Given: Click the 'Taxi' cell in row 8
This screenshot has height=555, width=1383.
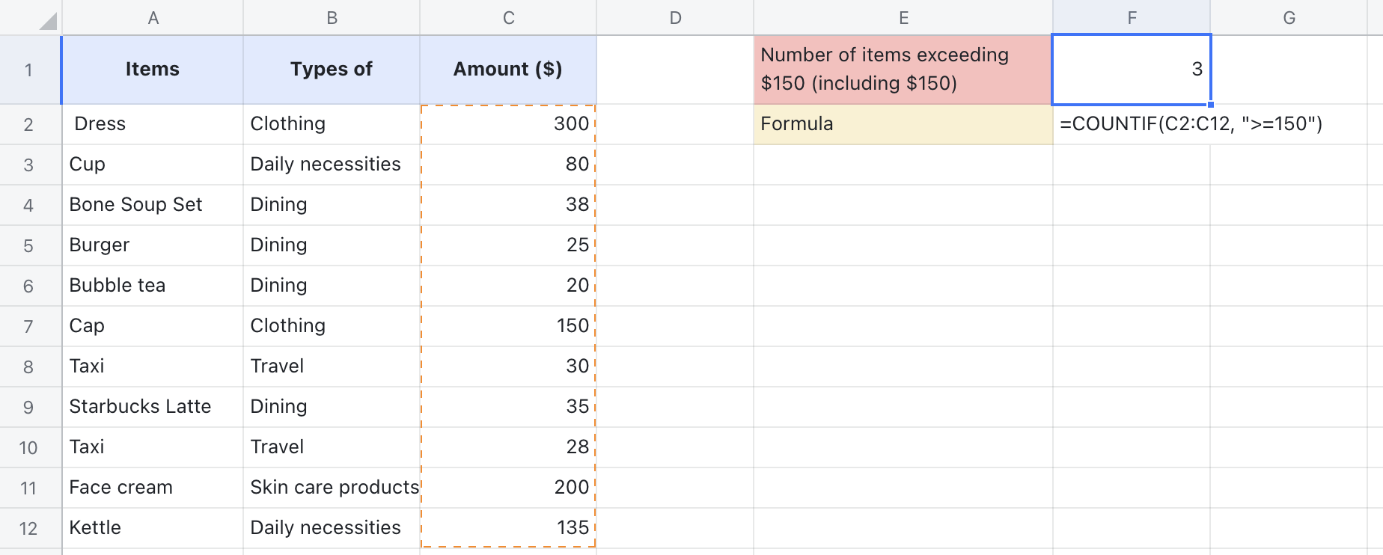Looking at the screenshot, I should (x=153, y=366).
